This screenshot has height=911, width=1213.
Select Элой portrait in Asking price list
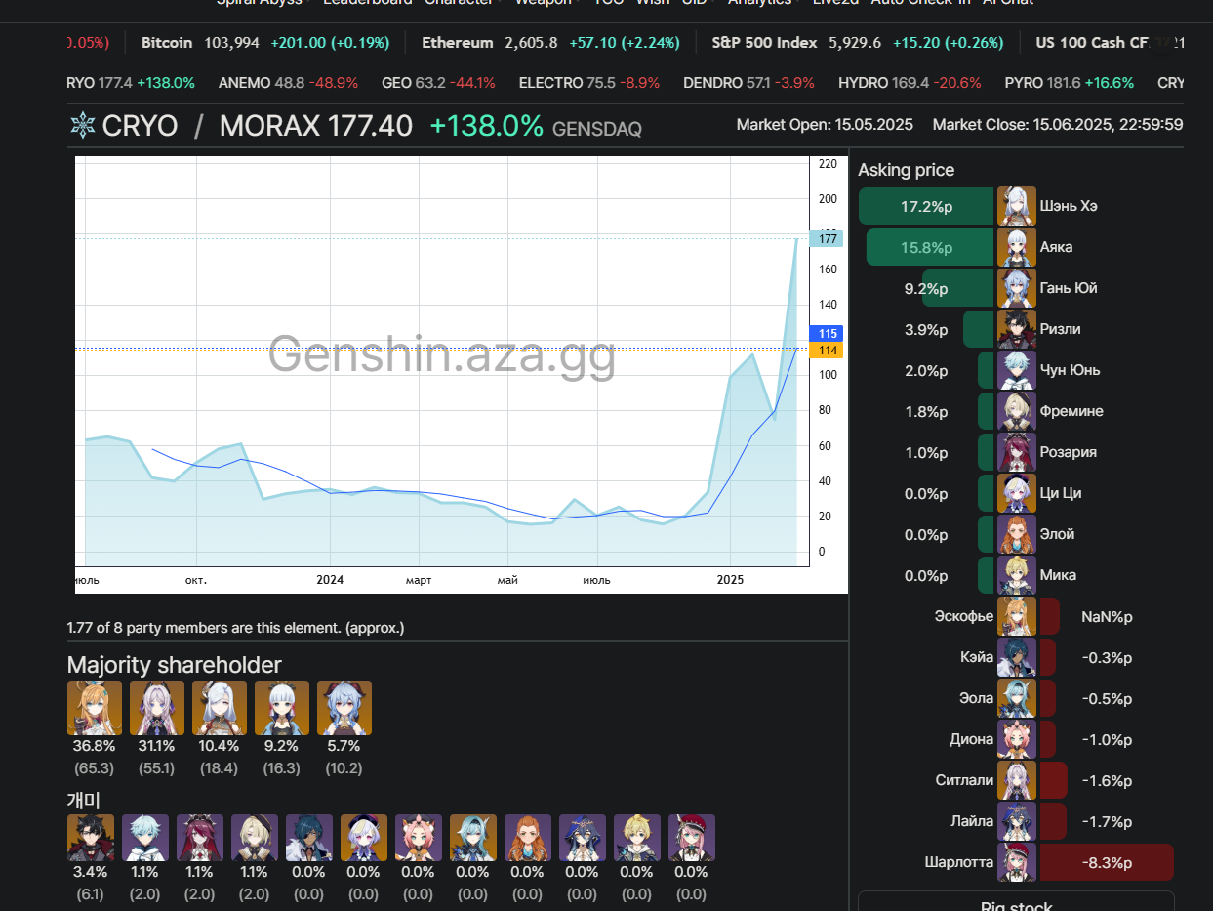[x=1017, y=534]
